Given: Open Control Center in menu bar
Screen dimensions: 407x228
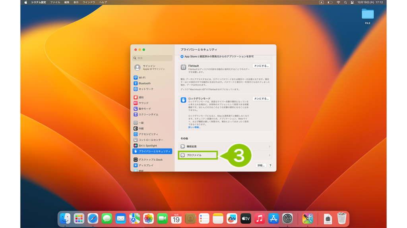Looking at the screenshot, I should (x=352, y=2).
